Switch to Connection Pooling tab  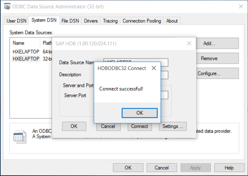[142, 21]
